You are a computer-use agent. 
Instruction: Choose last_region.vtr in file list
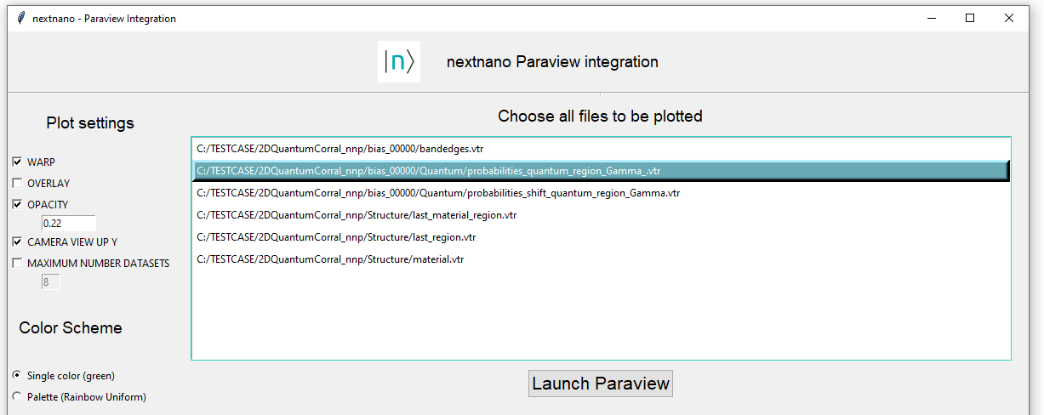[335, 237]
